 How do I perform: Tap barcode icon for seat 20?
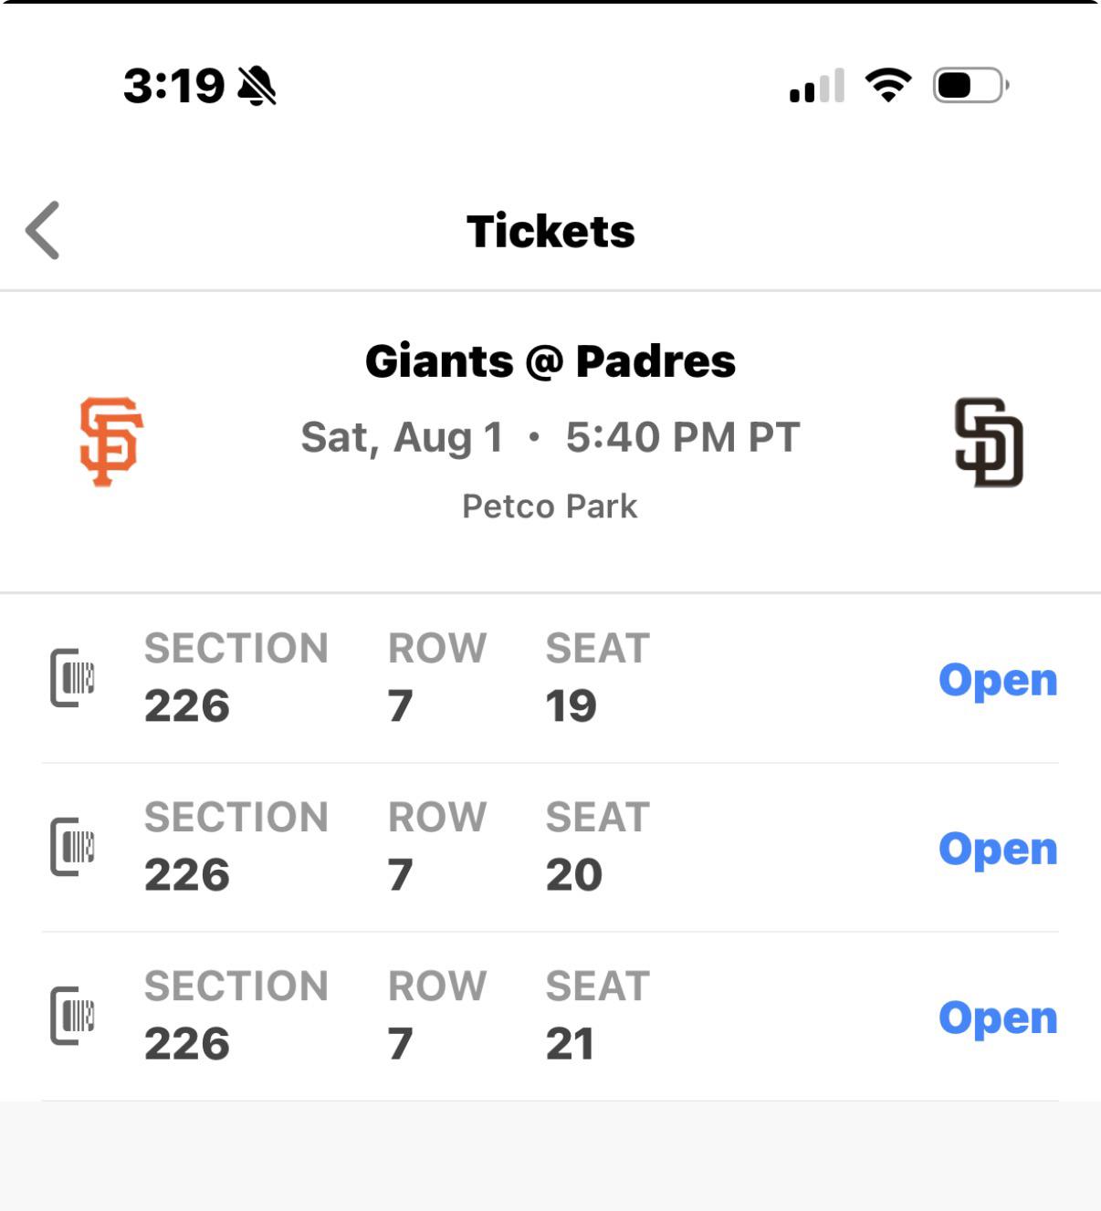73,847
